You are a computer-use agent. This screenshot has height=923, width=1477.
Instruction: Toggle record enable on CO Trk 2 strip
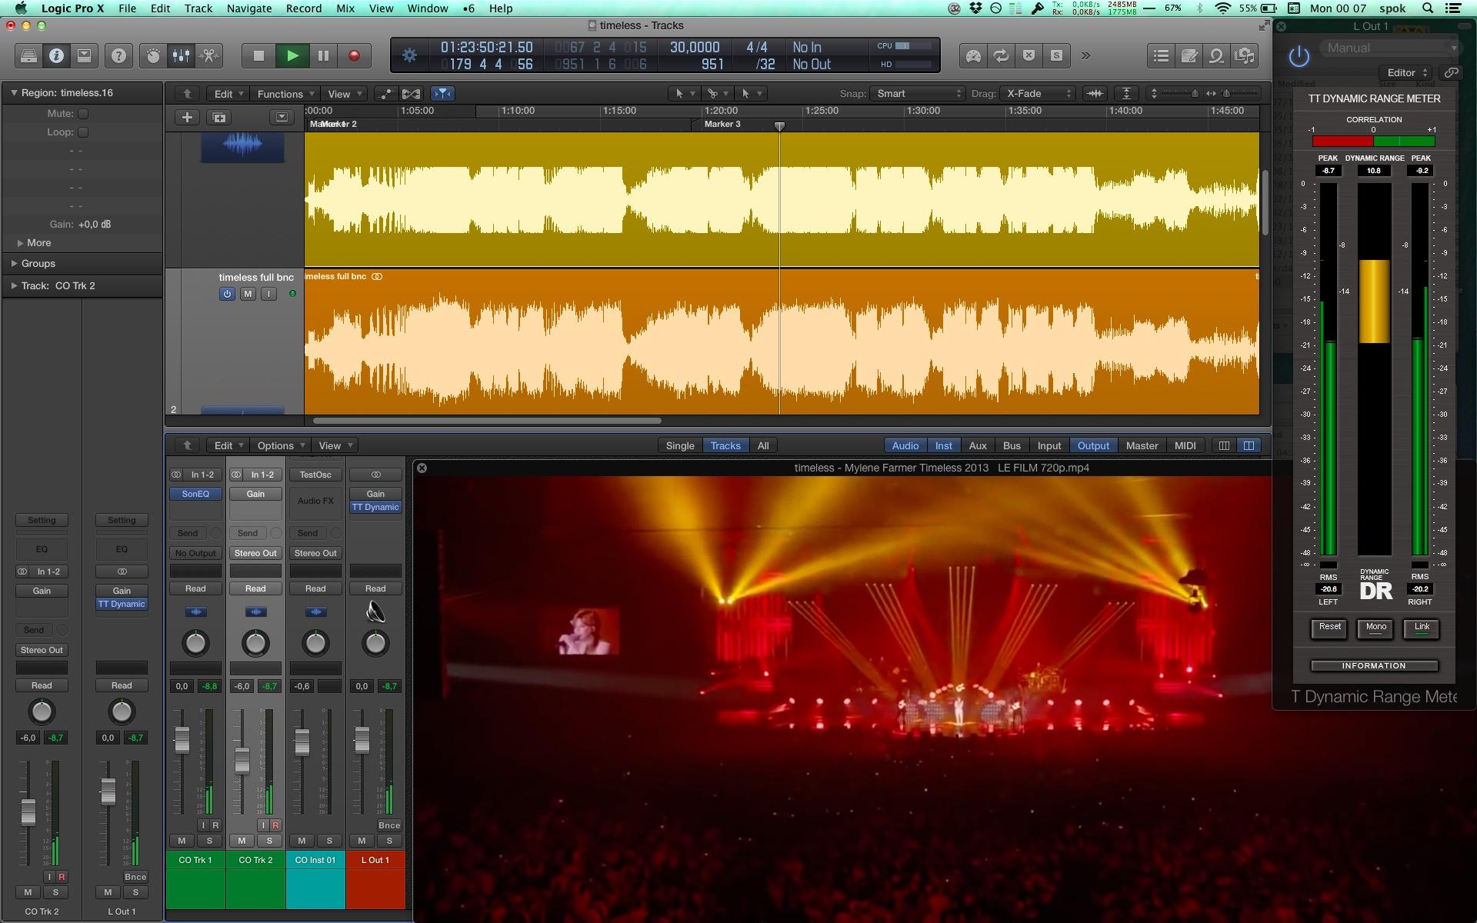275,825
